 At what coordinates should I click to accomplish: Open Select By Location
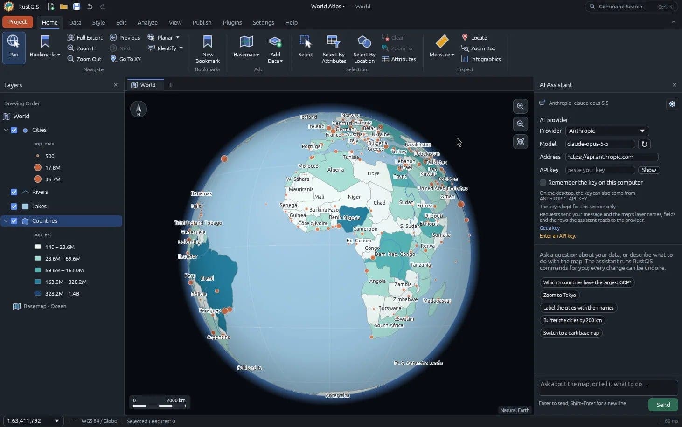[x=364, y=49]
